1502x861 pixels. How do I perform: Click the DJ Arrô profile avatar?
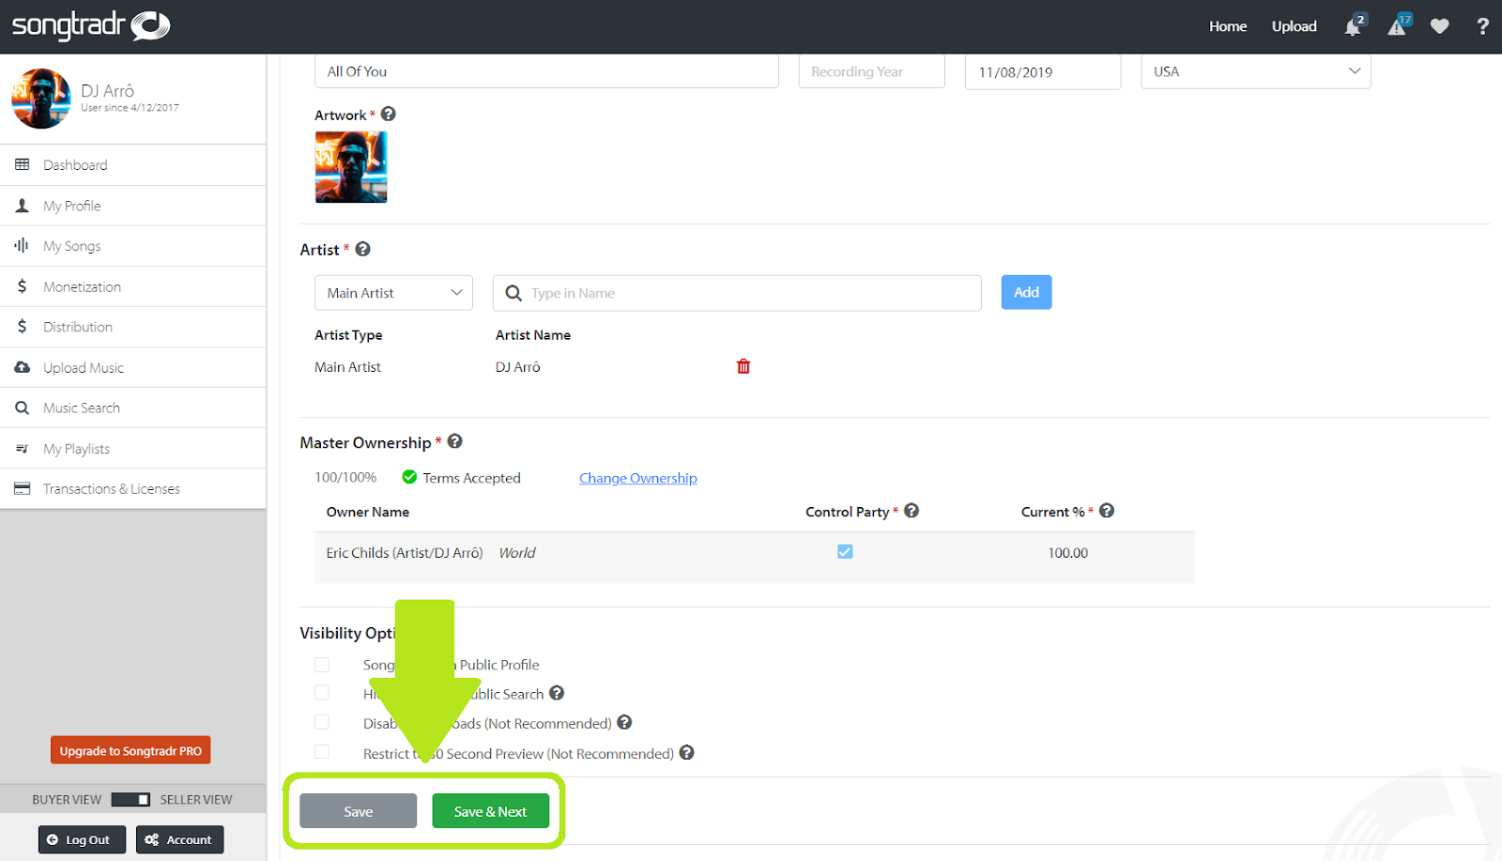pos(41,99)
